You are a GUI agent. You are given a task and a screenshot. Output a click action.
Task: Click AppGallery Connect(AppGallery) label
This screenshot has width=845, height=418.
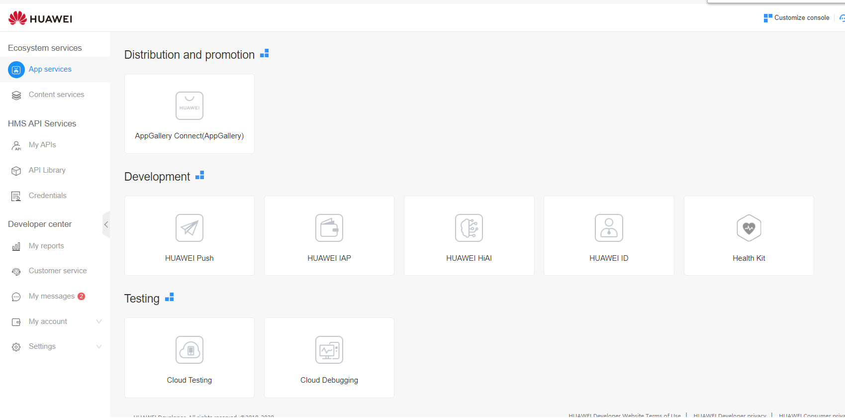pos(189,136)
